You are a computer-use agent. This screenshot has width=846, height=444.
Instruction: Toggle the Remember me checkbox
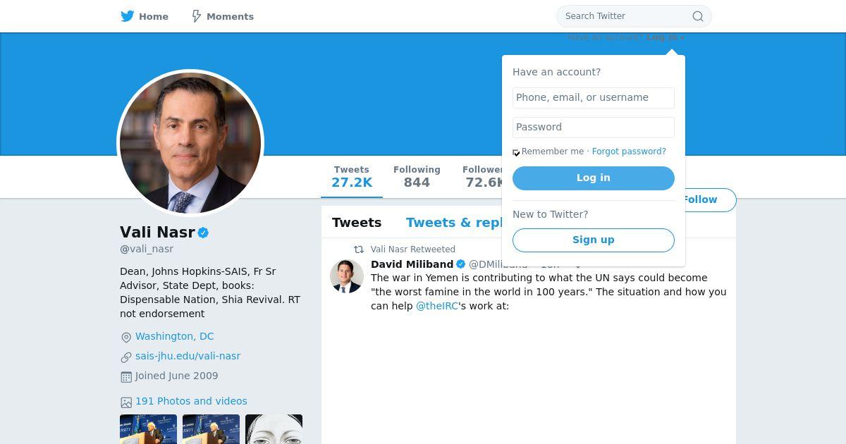pyautogui.click(x=516, y=152)
